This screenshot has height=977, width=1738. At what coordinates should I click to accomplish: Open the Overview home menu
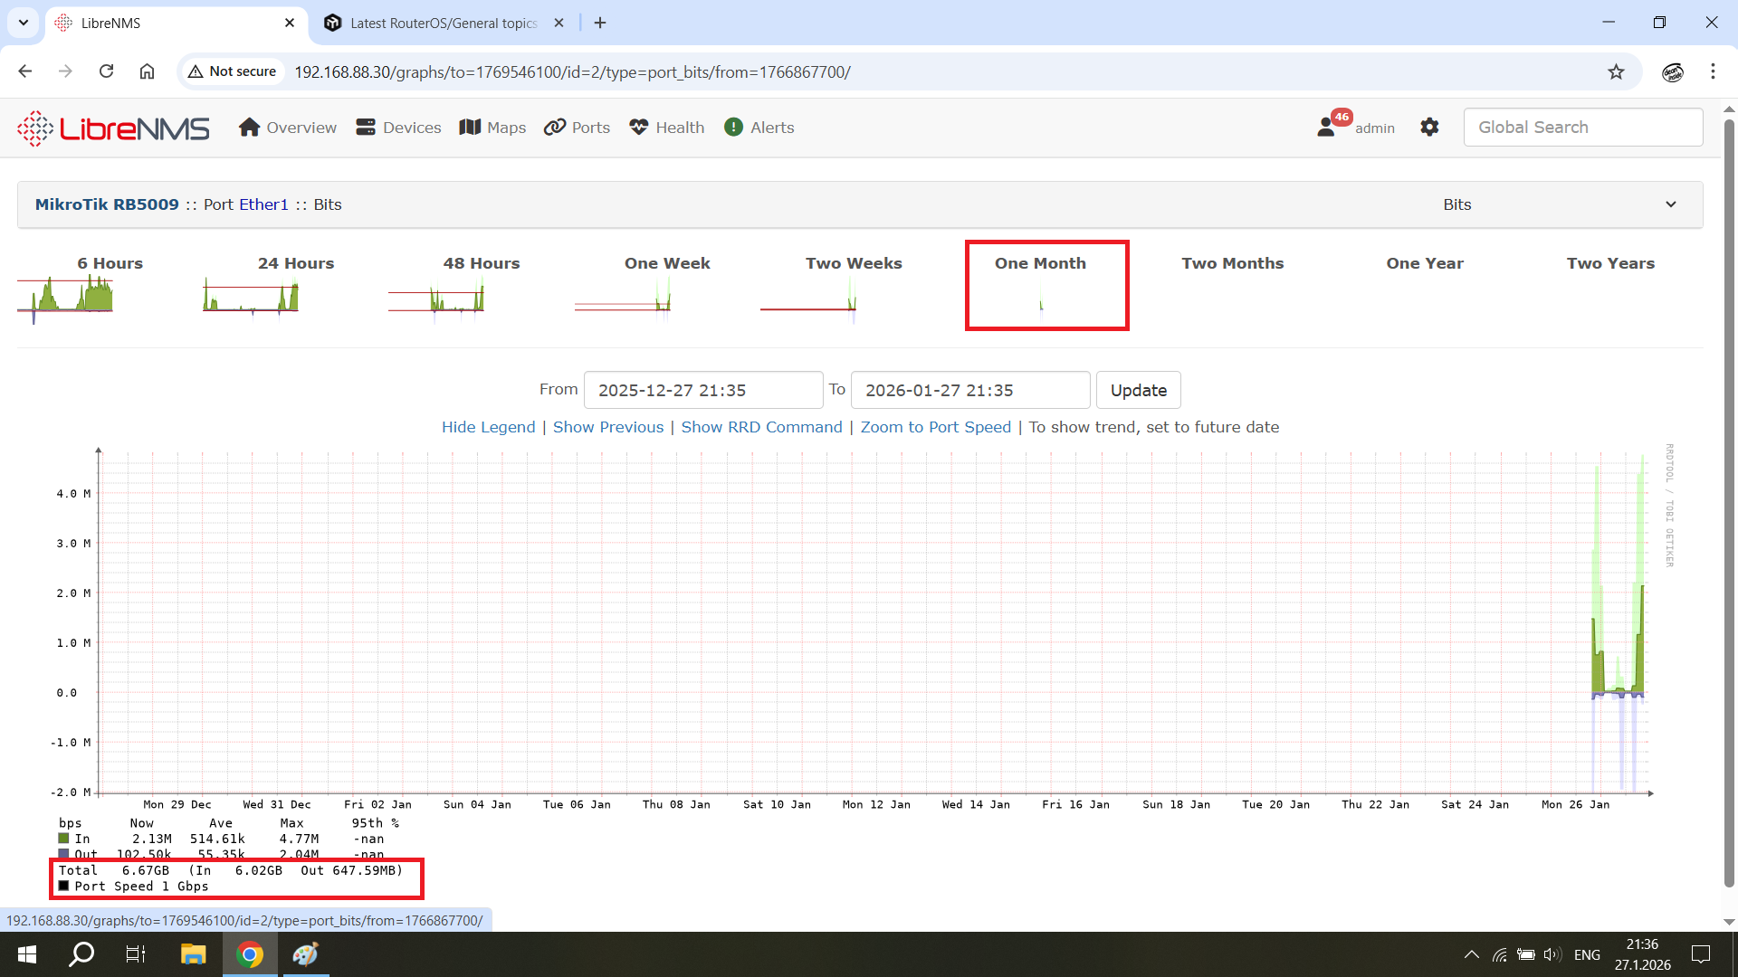tap(288, 128)
